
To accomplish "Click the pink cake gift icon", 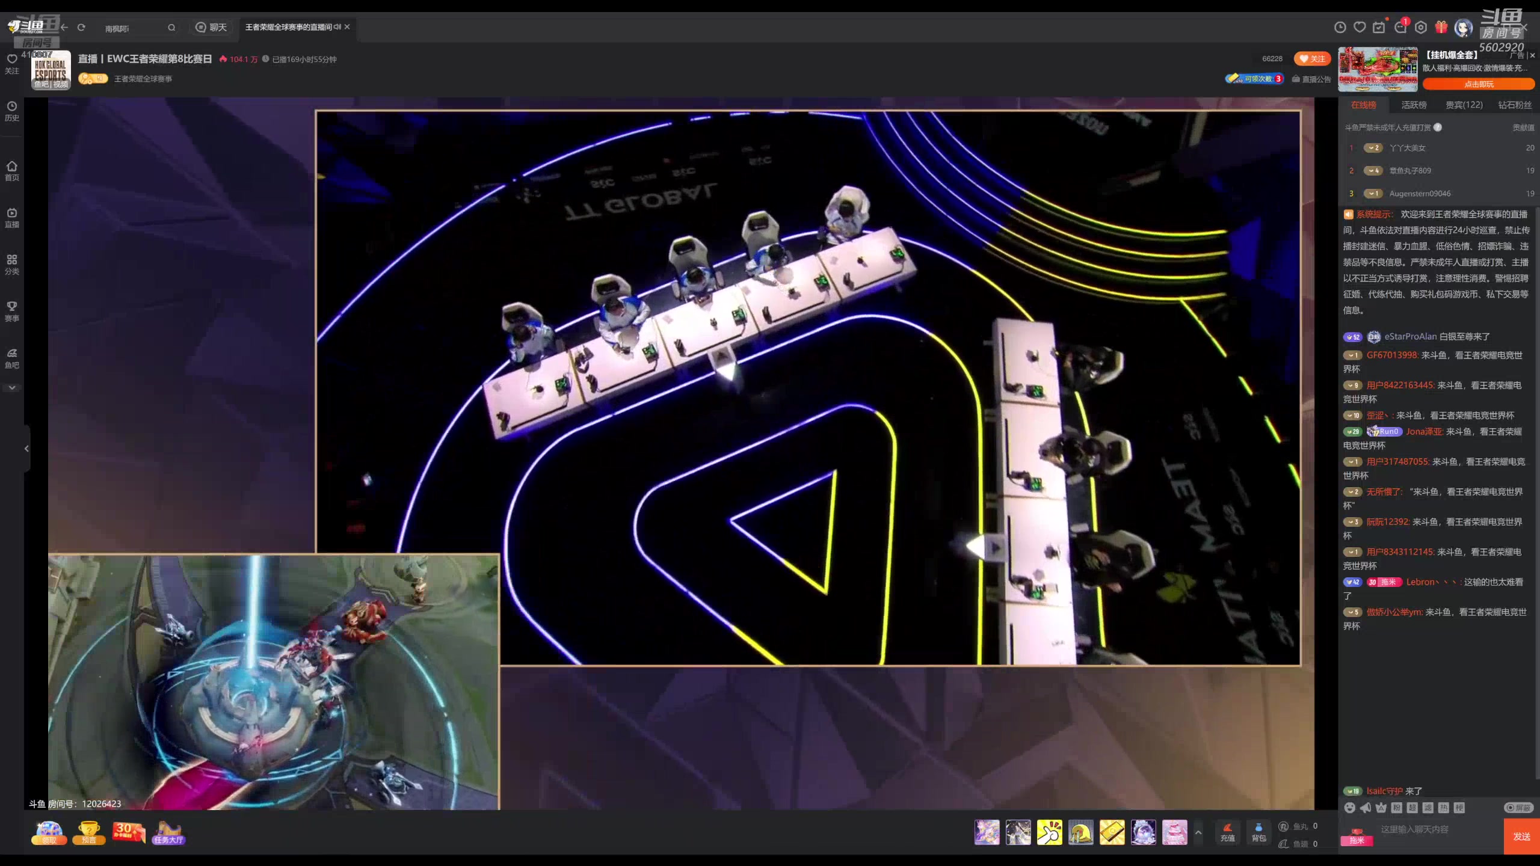I will 1175,832.
